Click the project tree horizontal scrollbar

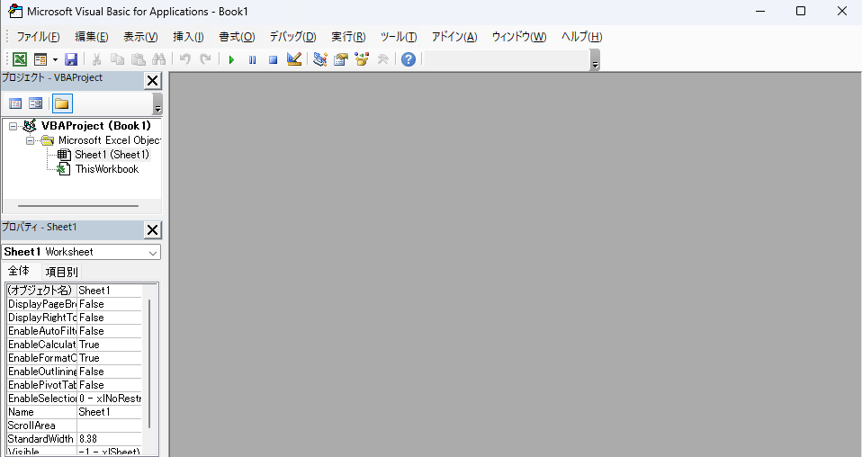click(x=78, y=206)
